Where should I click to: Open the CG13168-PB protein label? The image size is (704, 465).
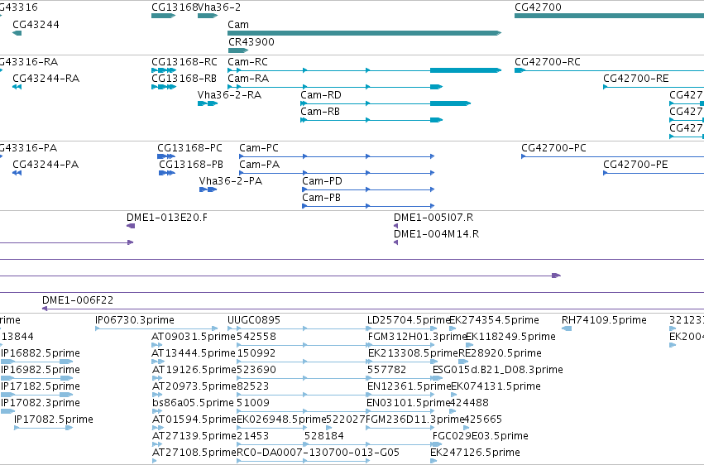(191, 165)
